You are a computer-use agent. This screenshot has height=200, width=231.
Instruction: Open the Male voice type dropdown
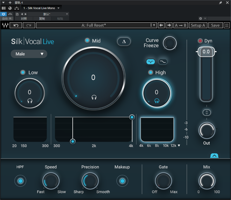(29, 54)
